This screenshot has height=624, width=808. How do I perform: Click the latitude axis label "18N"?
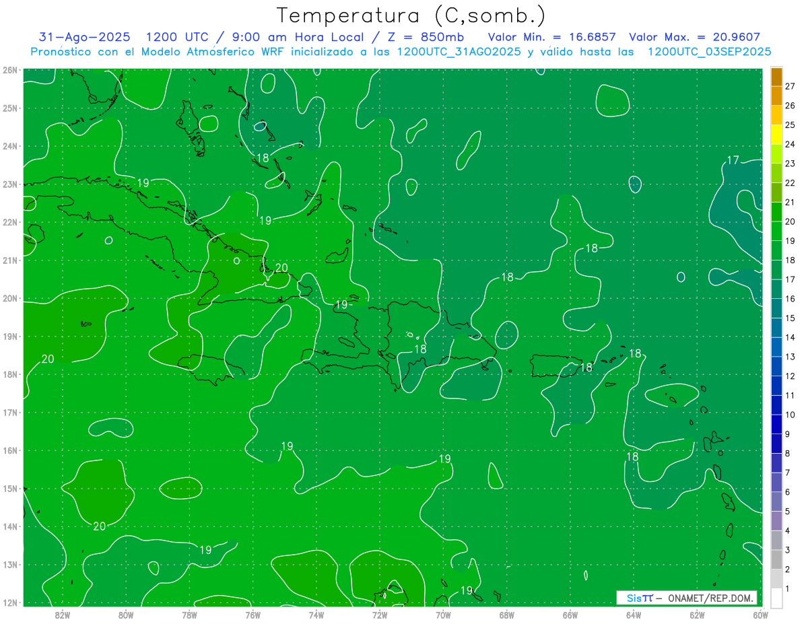9,374
